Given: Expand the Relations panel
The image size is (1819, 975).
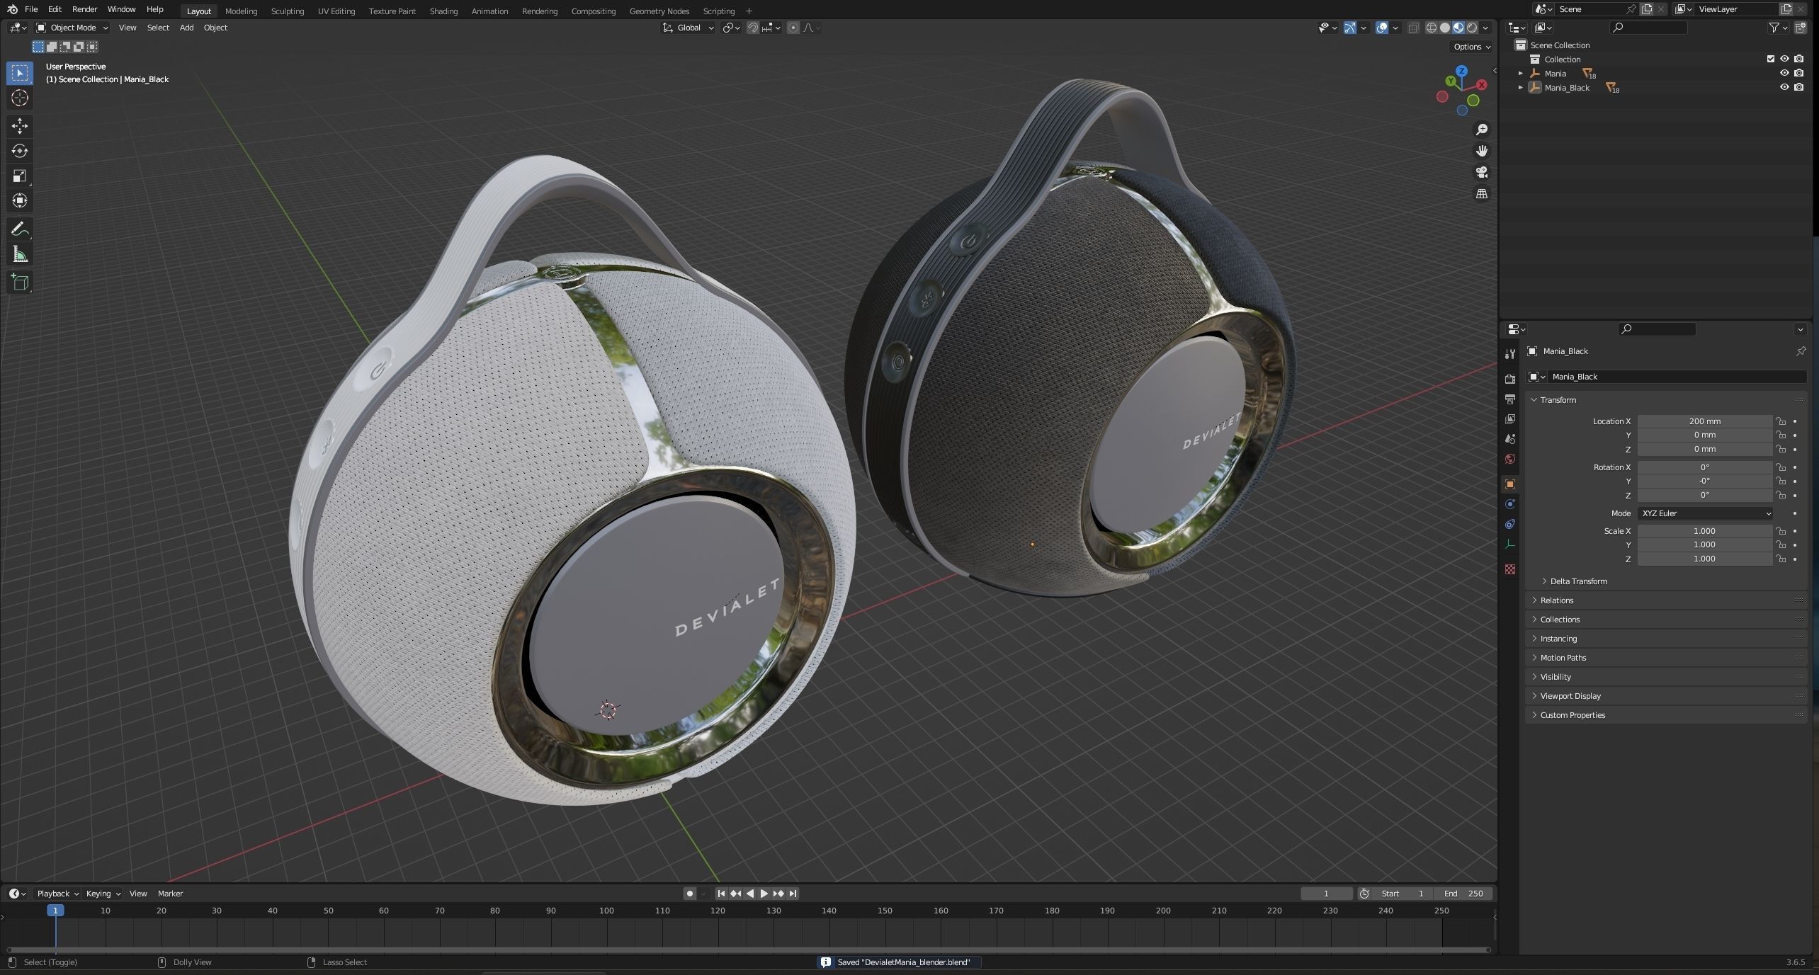Looking at the screenshot, I should coord(1555,600).
